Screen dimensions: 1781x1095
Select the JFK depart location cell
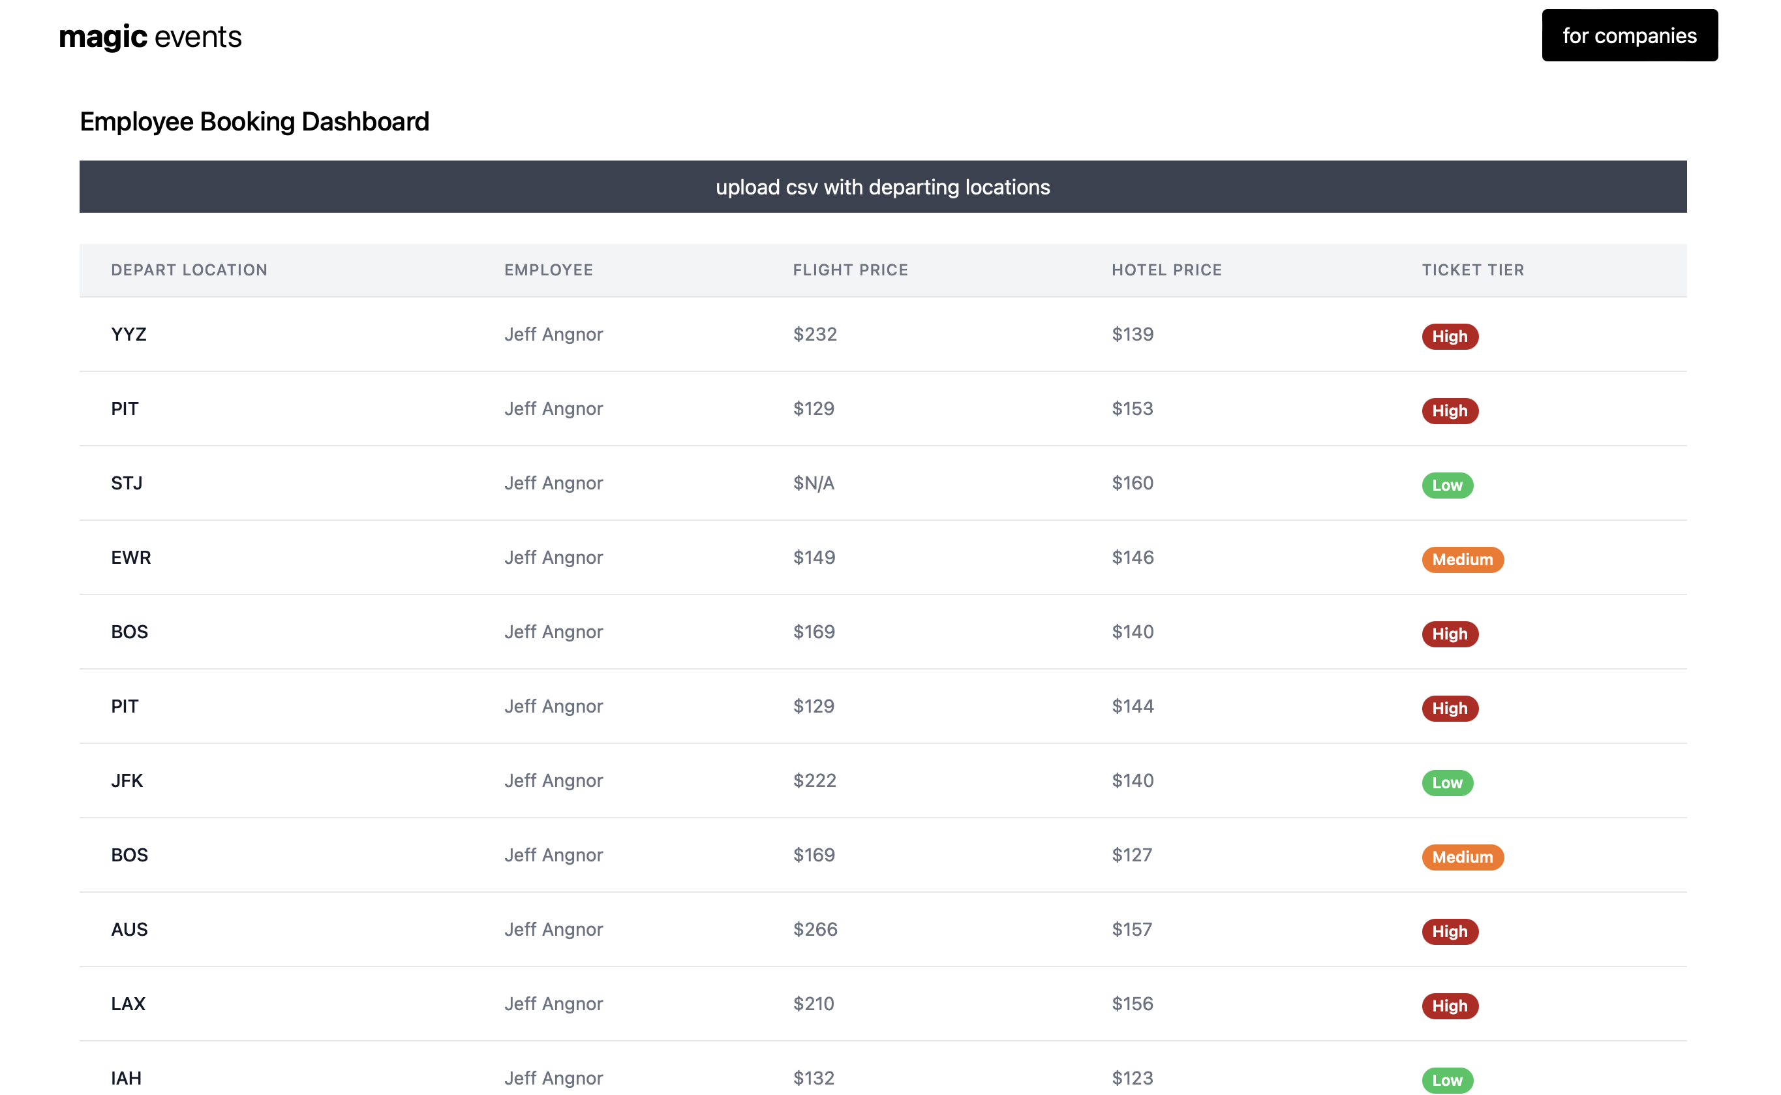[127, 780]
